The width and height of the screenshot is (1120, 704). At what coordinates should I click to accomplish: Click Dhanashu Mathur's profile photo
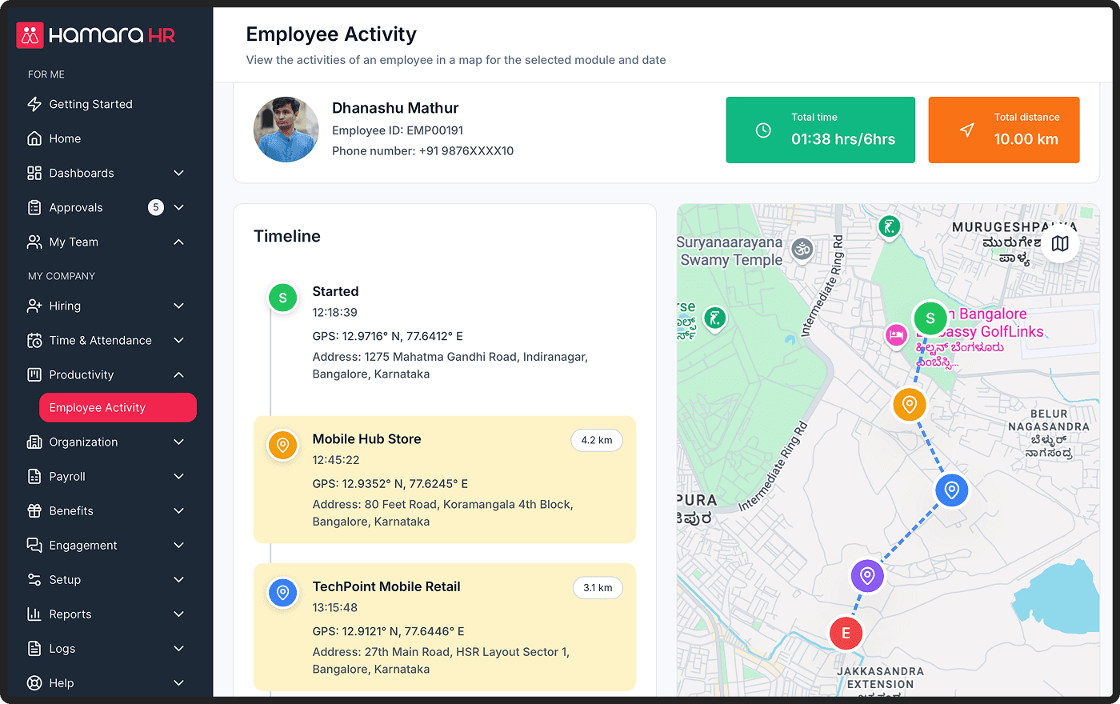pyautogui.click(x=286, y=130)
